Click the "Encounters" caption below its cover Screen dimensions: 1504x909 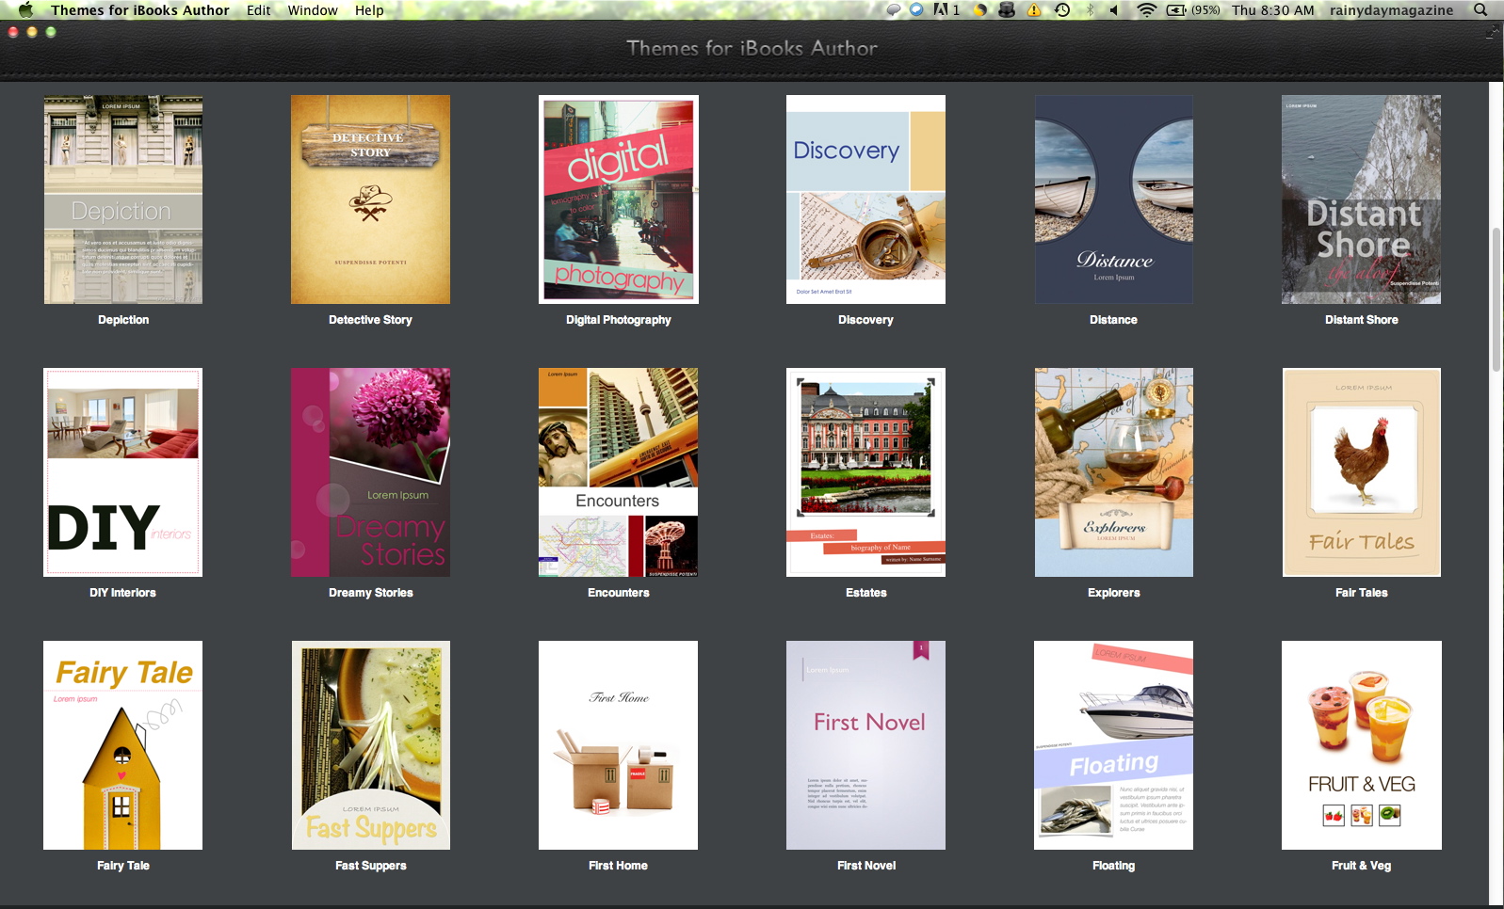(x=619, y=593)
